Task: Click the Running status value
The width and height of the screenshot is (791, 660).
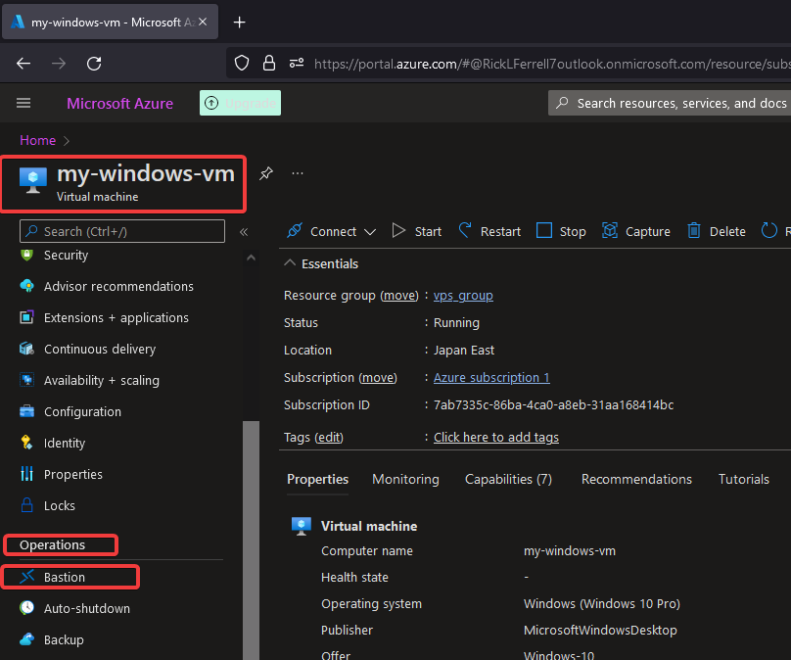Action: (456, 322)
